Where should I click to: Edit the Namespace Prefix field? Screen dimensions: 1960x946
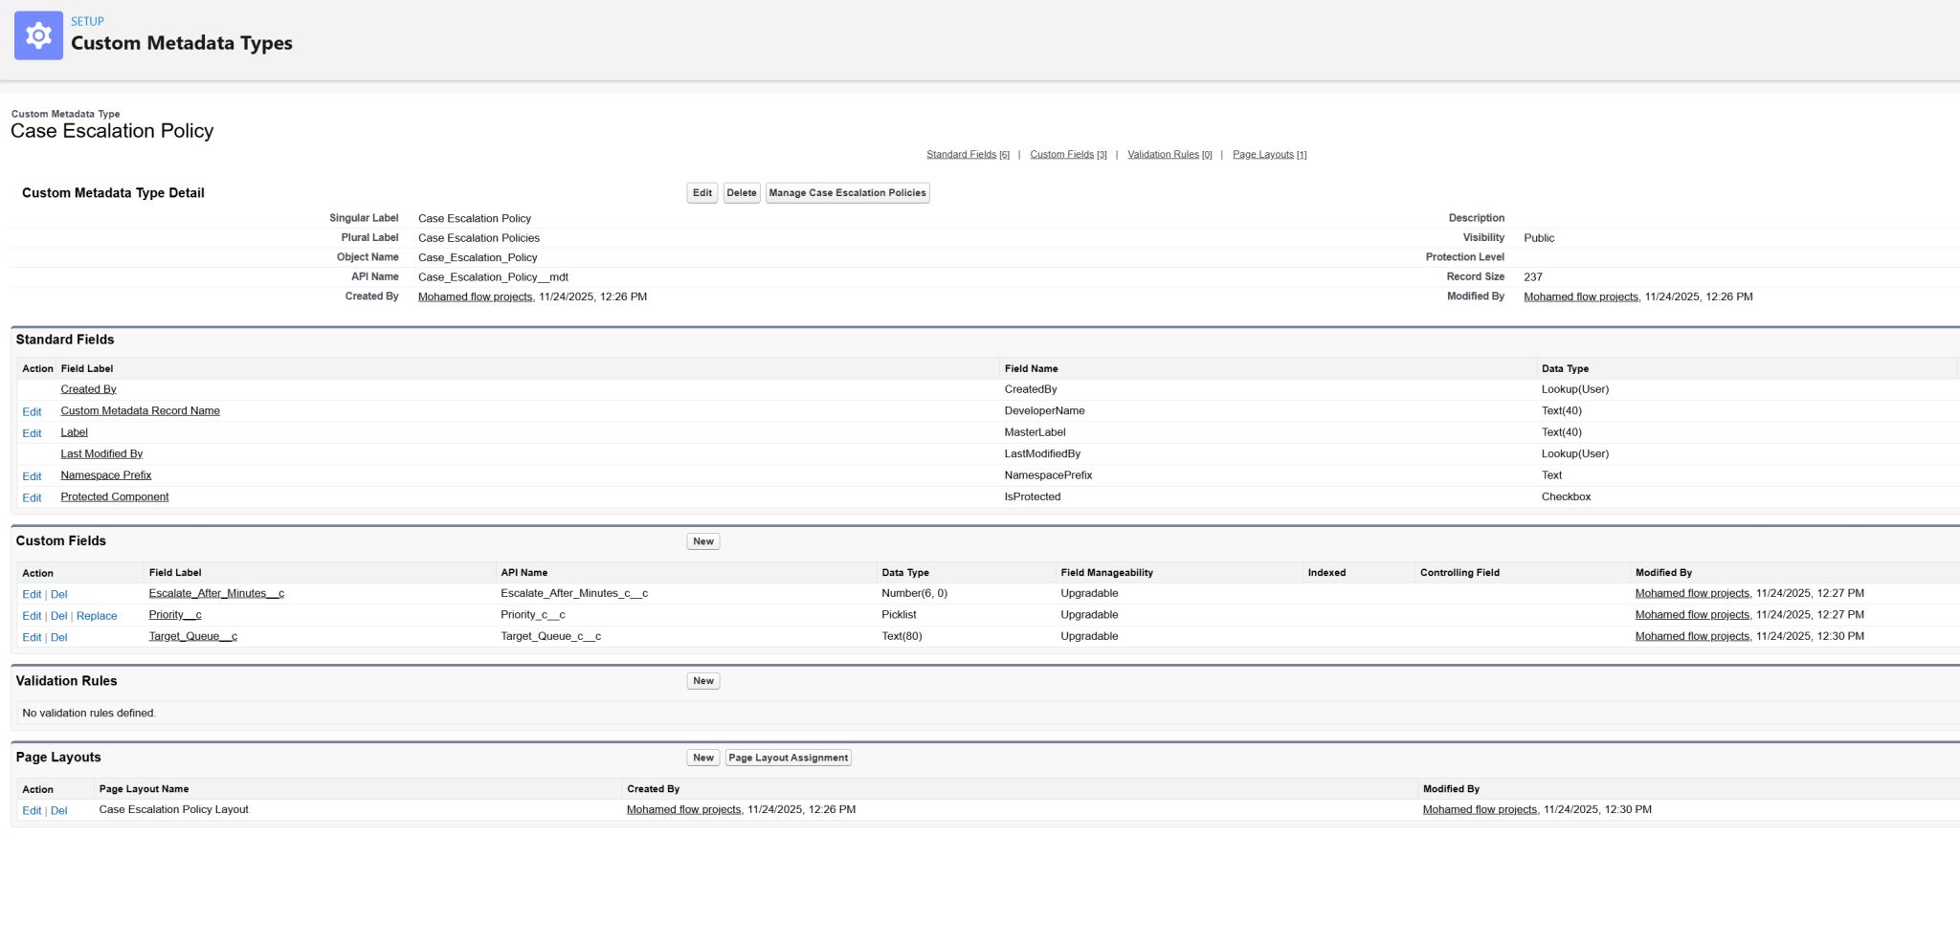click(32, 476)
